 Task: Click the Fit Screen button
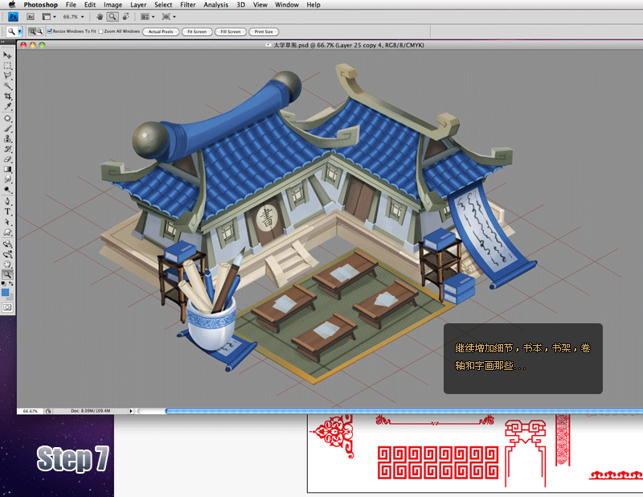[x=197, y=31]
